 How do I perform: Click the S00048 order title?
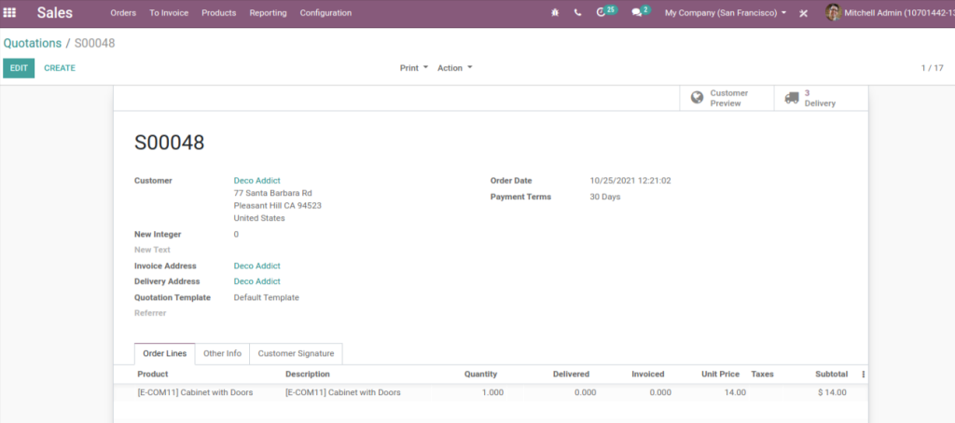pos(170,143)
